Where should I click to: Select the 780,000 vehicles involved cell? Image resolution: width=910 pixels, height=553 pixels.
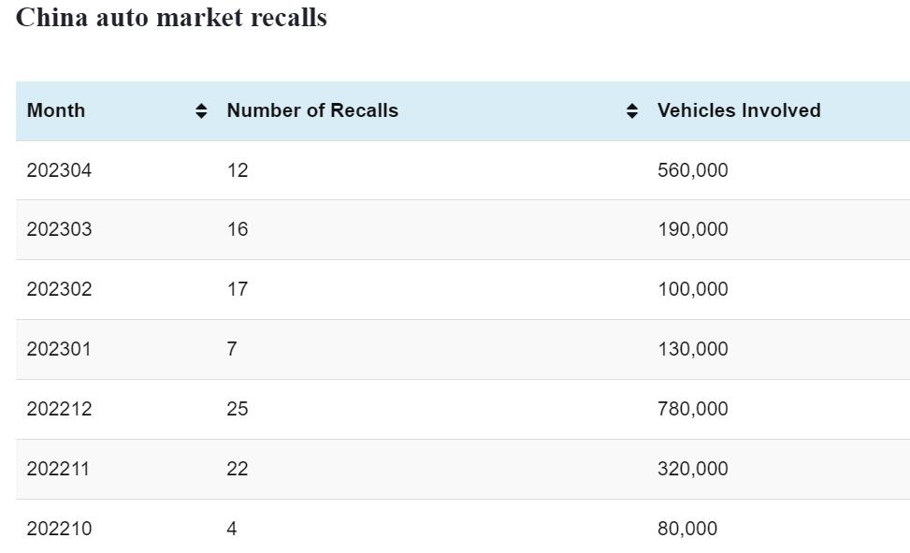(x=692, y=410)
